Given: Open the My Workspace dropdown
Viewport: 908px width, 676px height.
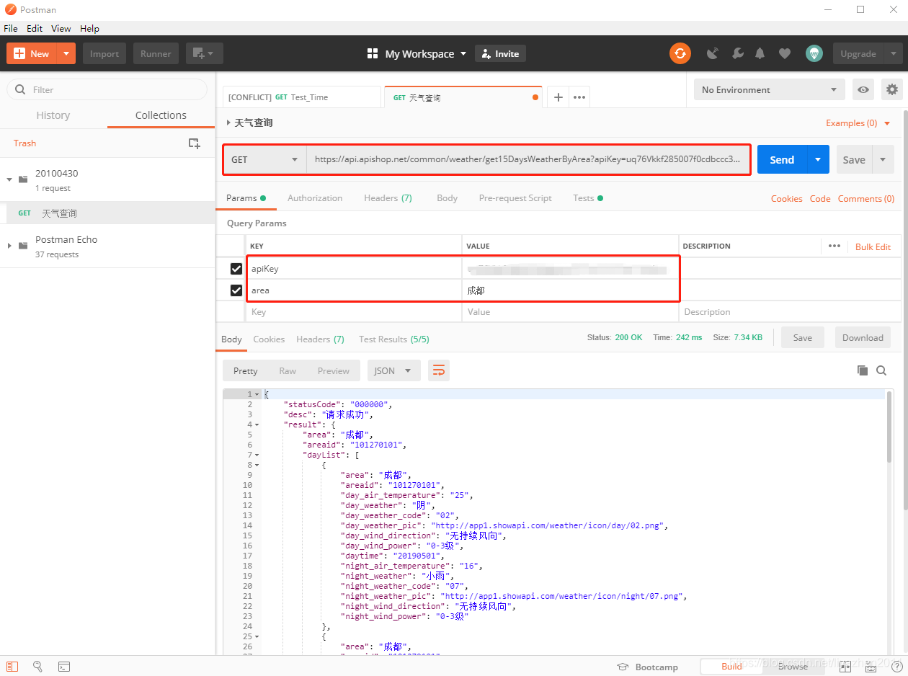Looking at the screenshot, I should coord(425,53).
